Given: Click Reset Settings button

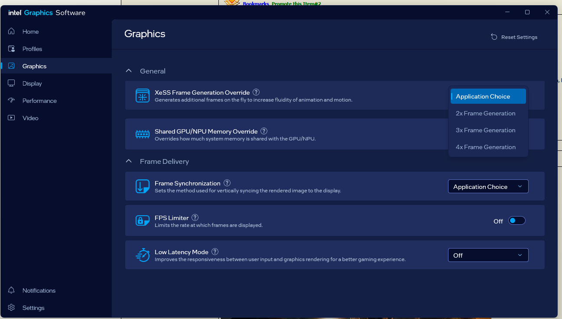Looking at the screenshot, I should [x=514, y=37].
